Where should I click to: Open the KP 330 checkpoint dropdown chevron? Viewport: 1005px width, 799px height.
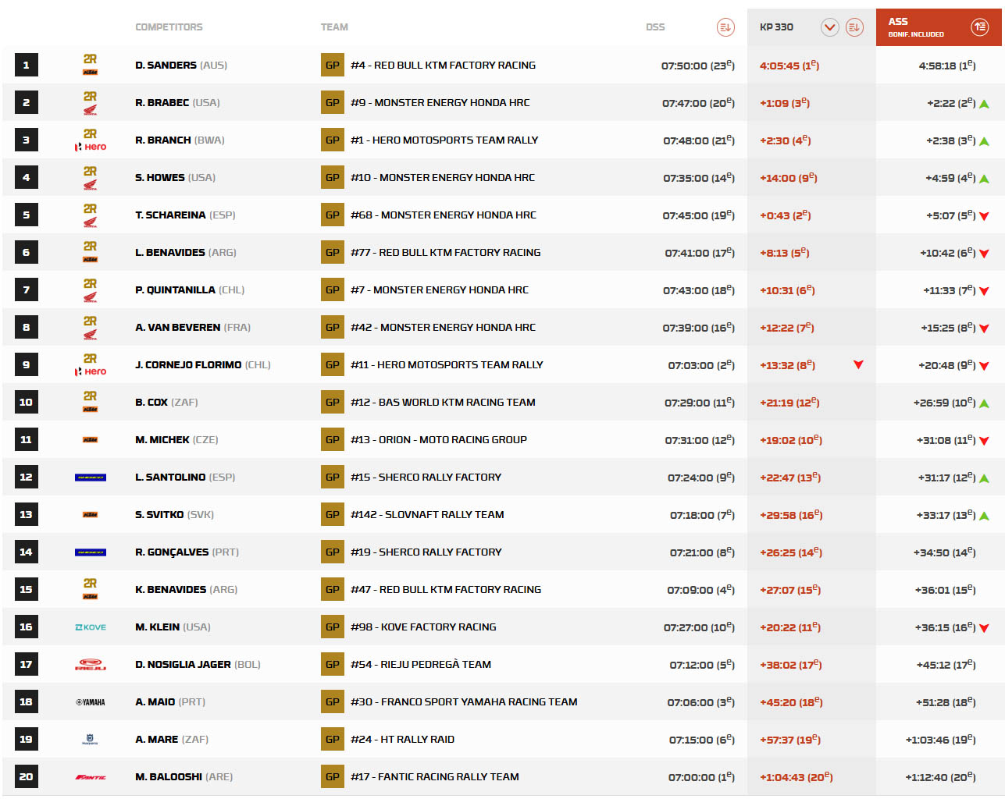(829, 27)
